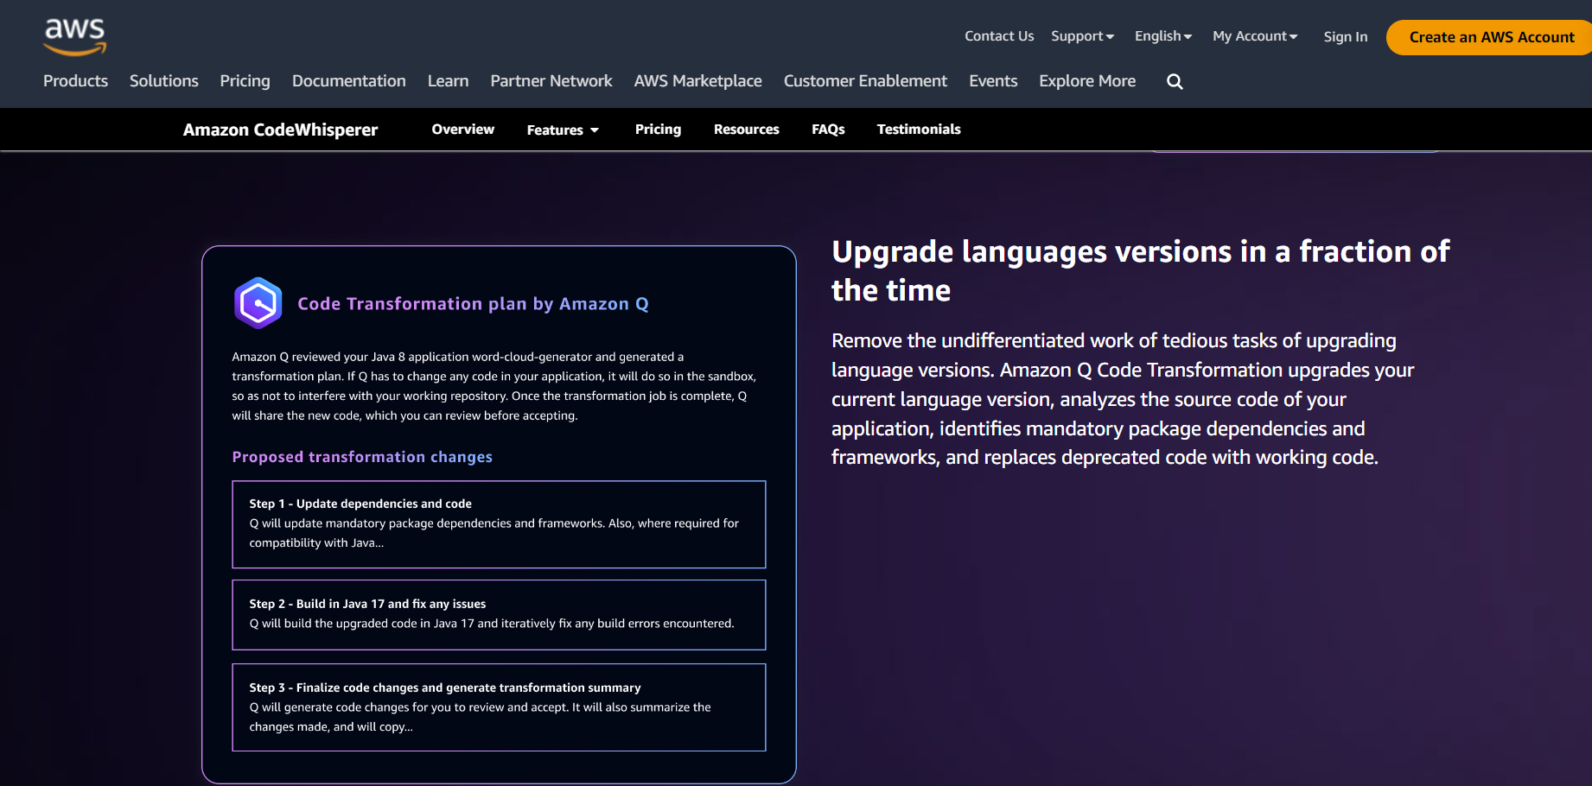Click the "Upgrade languages versions" heading

pos(1140,270)
